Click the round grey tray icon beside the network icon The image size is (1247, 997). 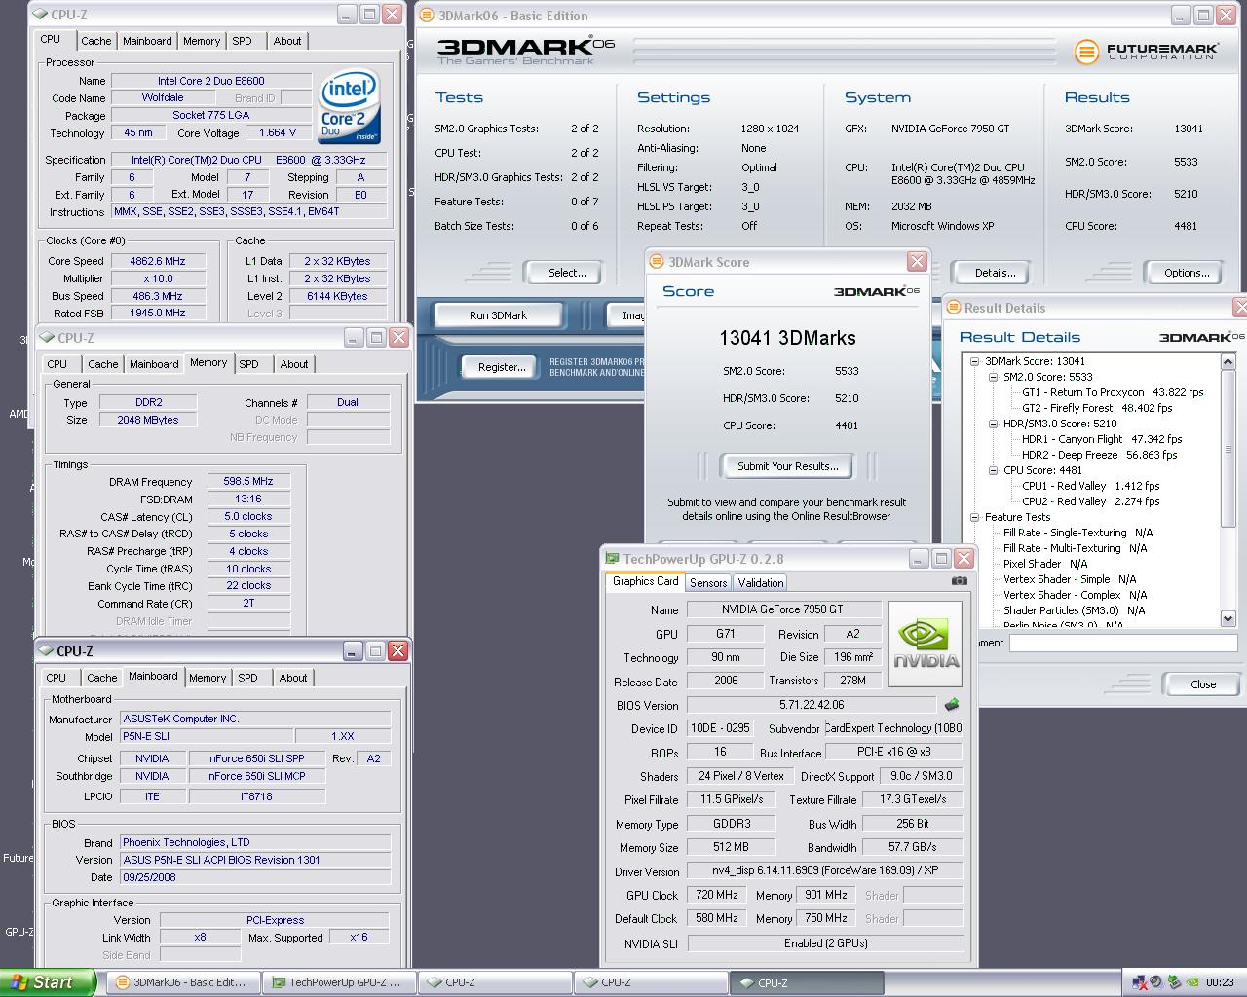click(x=1155, y=982)
